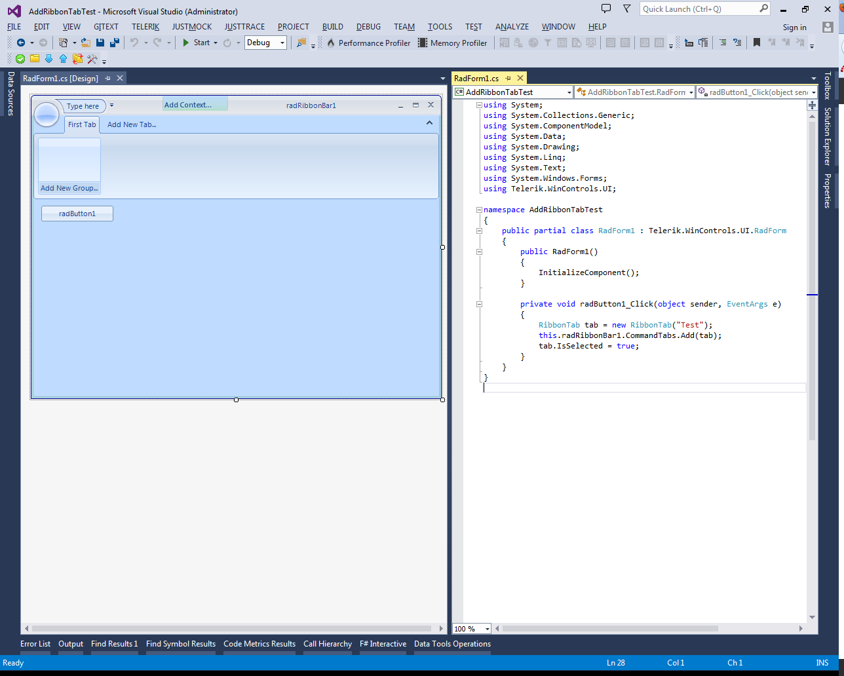Viewport: 844px width, 676px height.
Task: Click the Open File folder icon
Action: [85, 43]
